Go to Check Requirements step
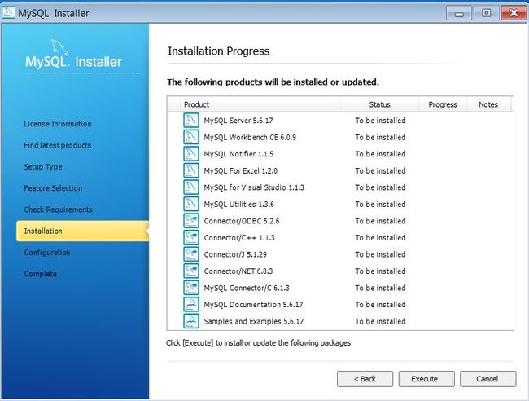 click(58, 209)
